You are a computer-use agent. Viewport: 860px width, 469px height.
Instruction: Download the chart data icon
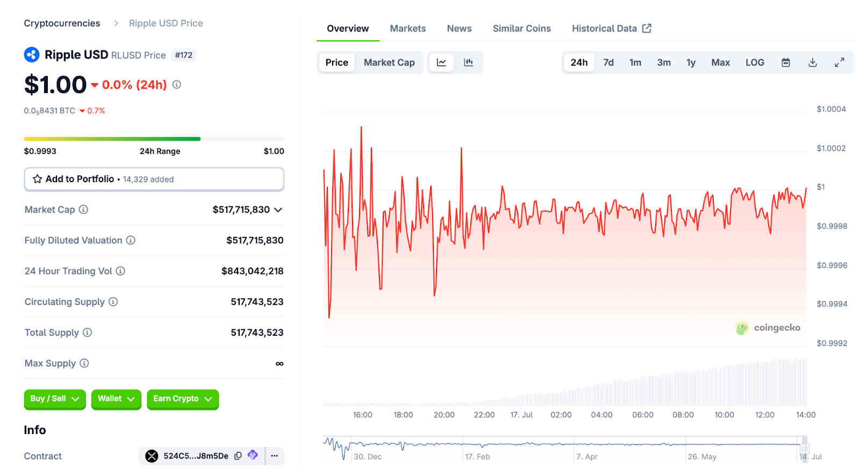click(813, 62)
